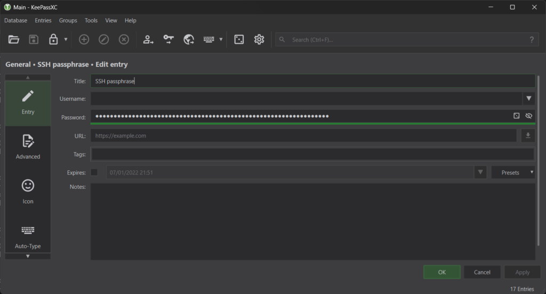Toggle password visibility eye icon

(528, 116)
